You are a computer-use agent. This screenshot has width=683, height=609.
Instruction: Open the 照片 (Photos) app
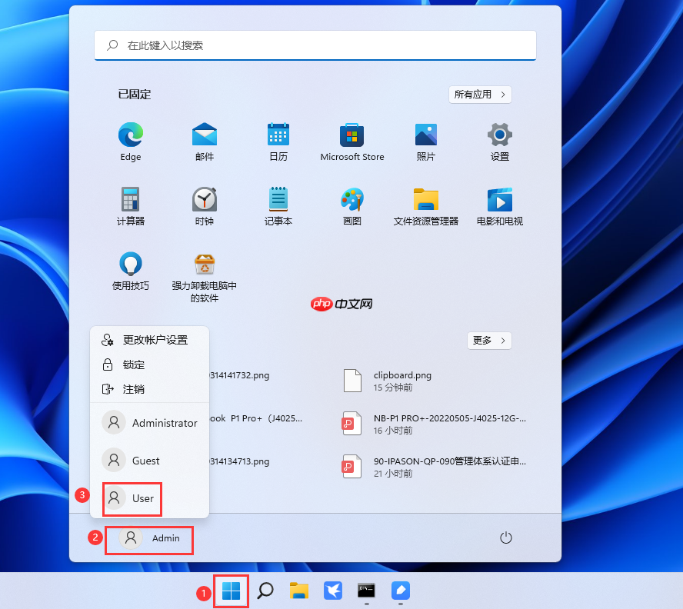click(x=425, y=141)
